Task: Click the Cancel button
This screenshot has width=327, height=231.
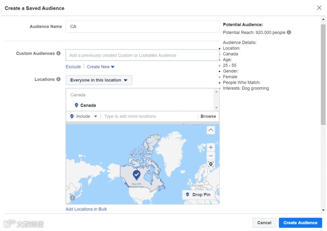Action: [x=264, y=223]
